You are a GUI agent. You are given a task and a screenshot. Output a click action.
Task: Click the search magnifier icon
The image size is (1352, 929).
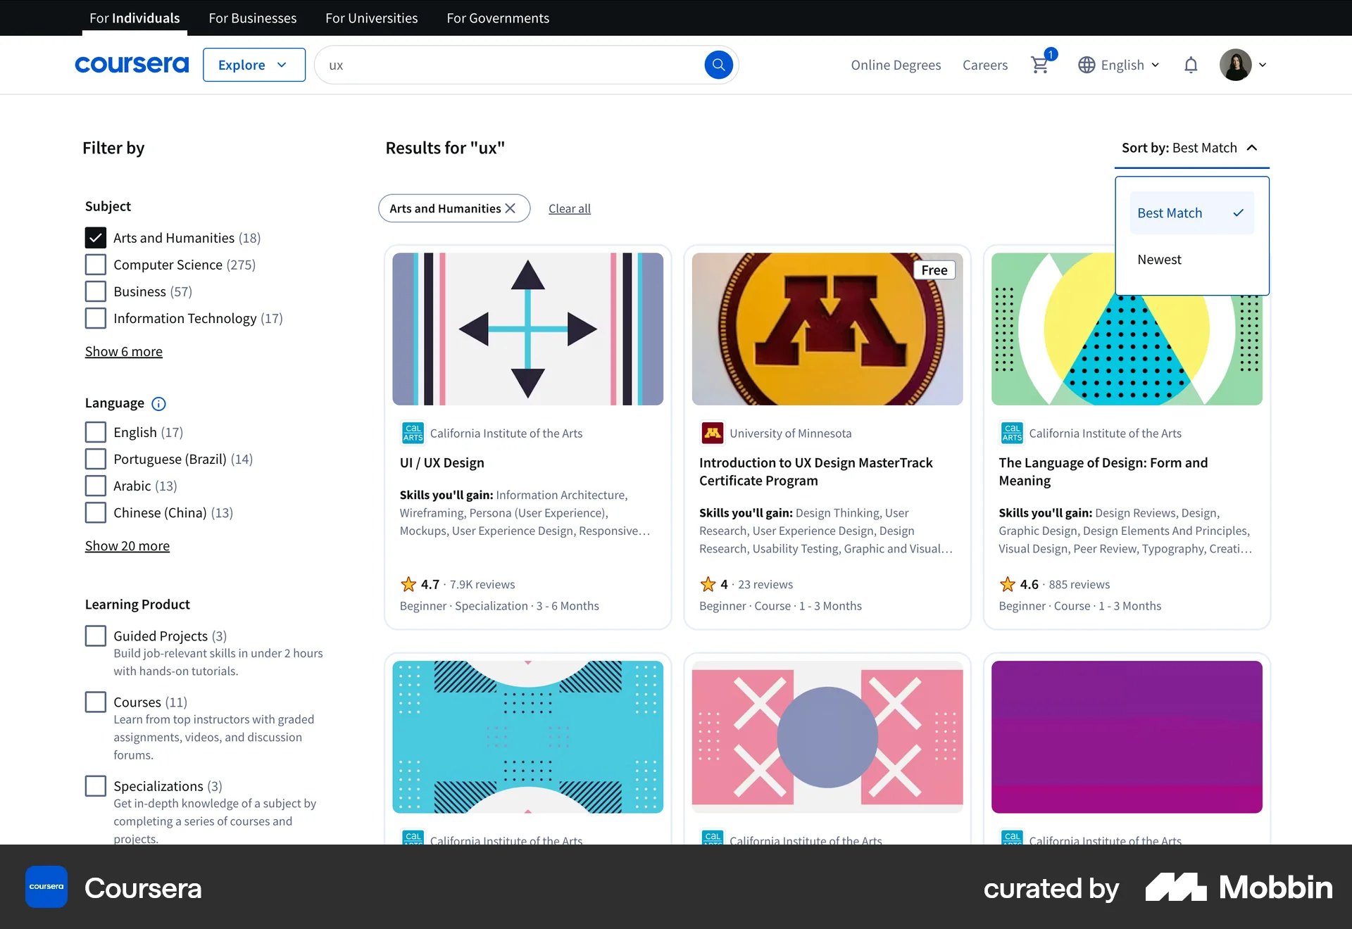click(718, 65)
